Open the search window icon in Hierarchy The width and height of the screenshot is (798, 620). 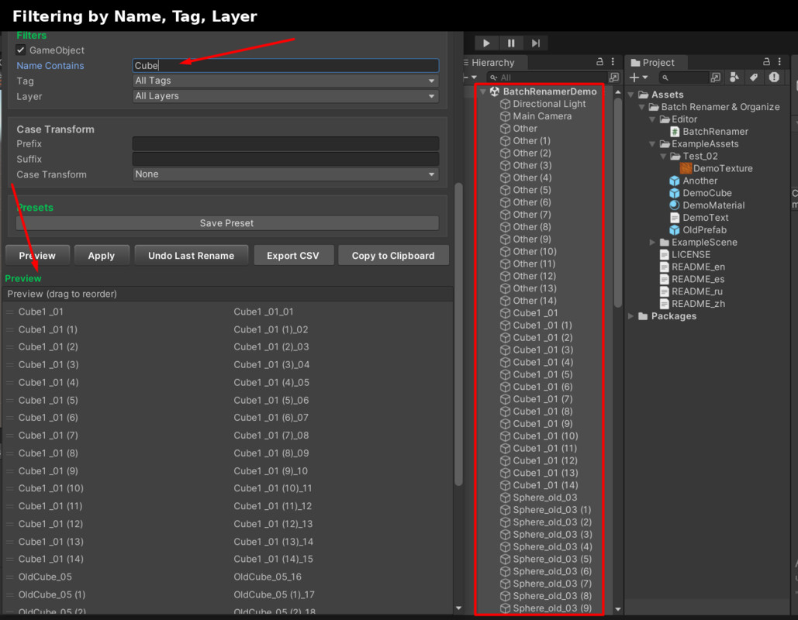coord(614,77)
